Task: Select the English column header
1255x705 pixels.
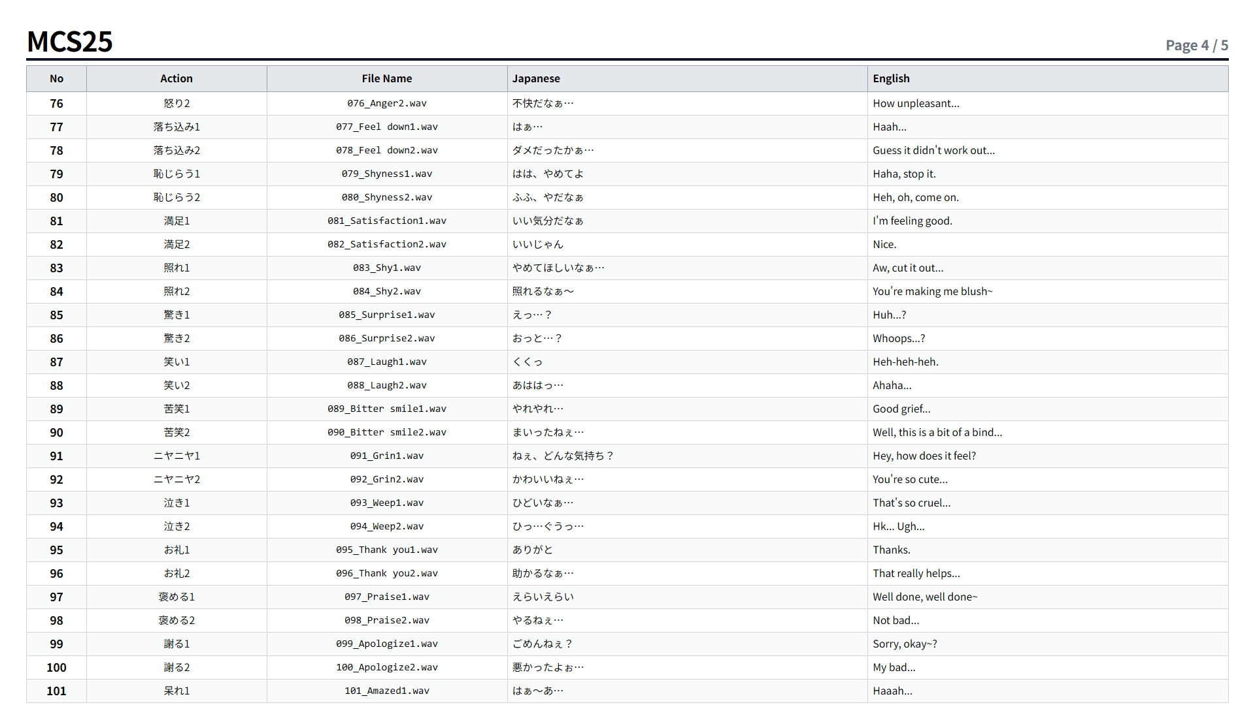Action: click(x=1048, y=78)
